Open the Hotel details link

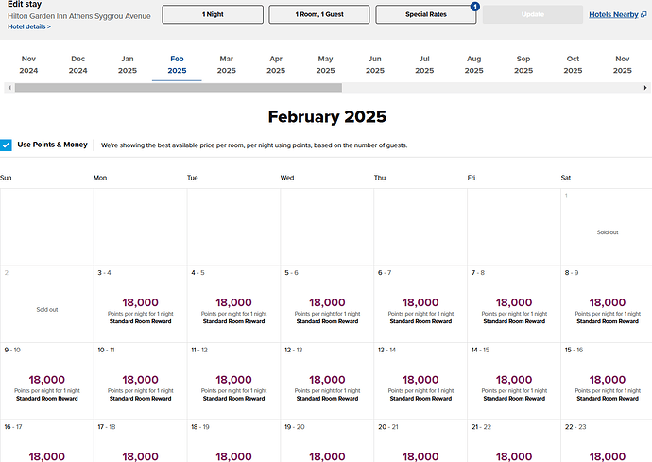(28, 26)
